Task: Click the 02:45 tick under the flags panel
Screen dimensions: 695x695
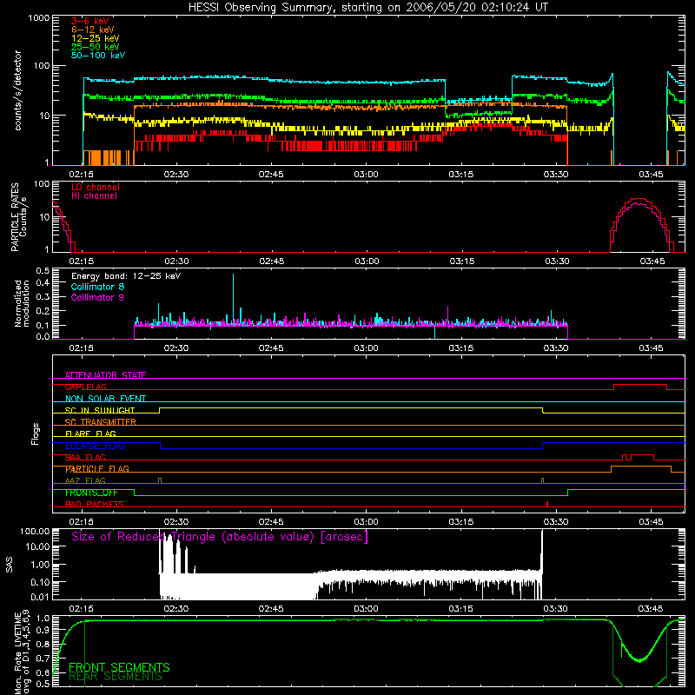Action: tap(271, 522)
